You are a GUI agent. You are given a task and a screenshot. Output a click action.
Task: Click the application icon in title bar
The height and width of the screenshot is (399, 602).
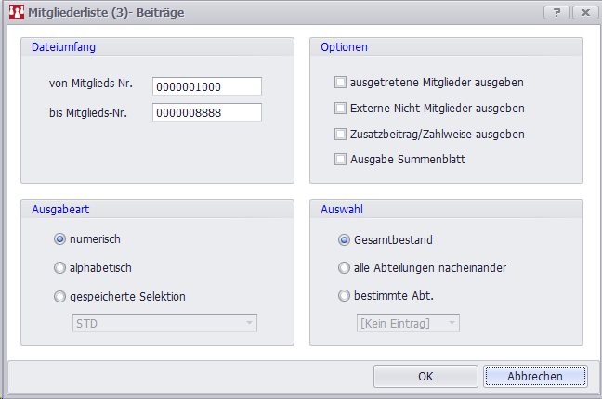coord(15,14)
